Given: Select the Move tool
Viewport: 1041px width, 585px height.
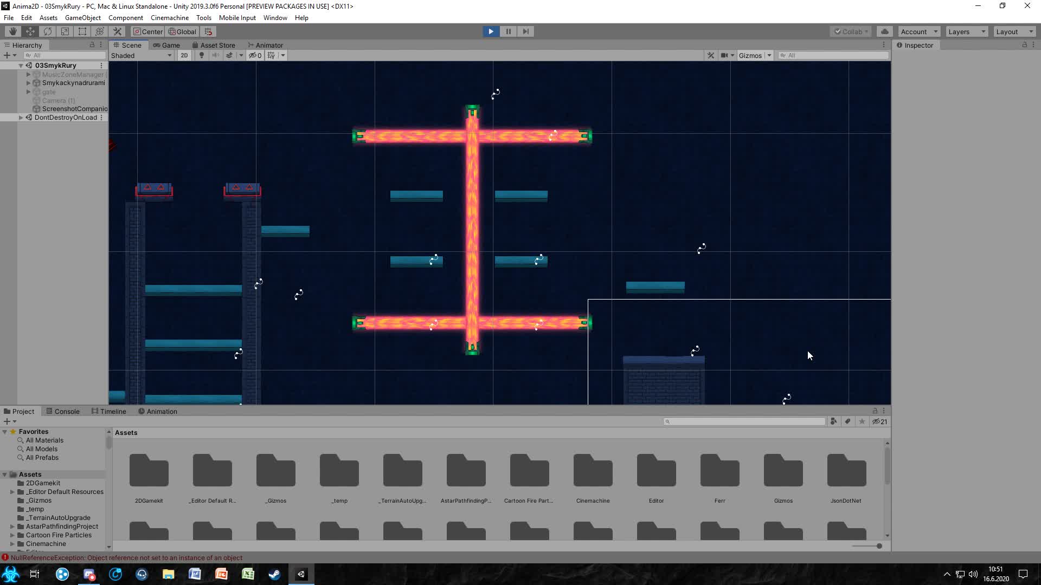Looking at the screenshot, I should coord(30,31).
